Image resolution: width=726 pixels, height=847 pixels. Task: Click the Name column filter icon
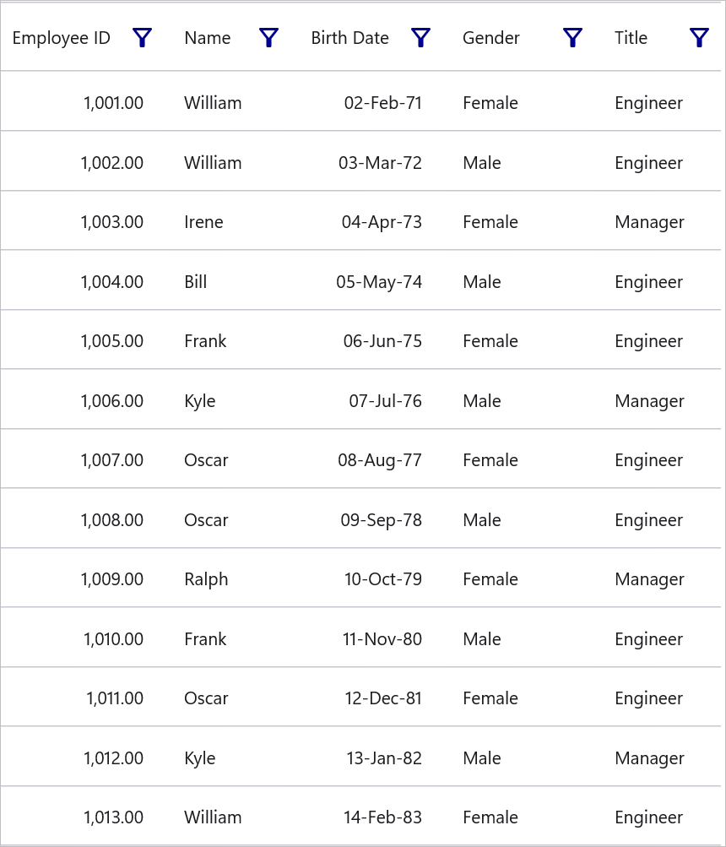(268, 37)
